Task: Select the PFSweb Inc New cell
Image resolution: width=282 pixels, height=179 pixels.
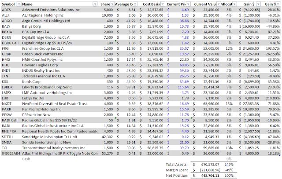Action: 36,115
